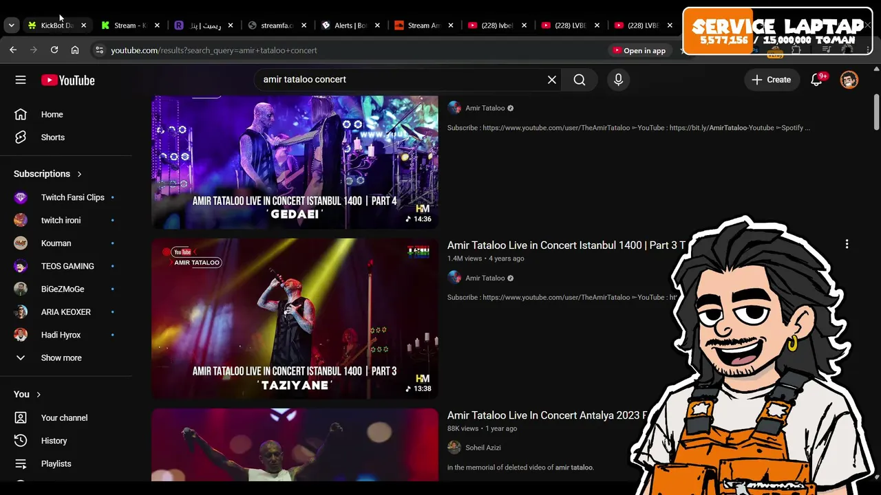Open the Antalya 2023 concert video title
The height and width of the screenshot is (495, 881).
pyautogui.click(x=548, y=415)
